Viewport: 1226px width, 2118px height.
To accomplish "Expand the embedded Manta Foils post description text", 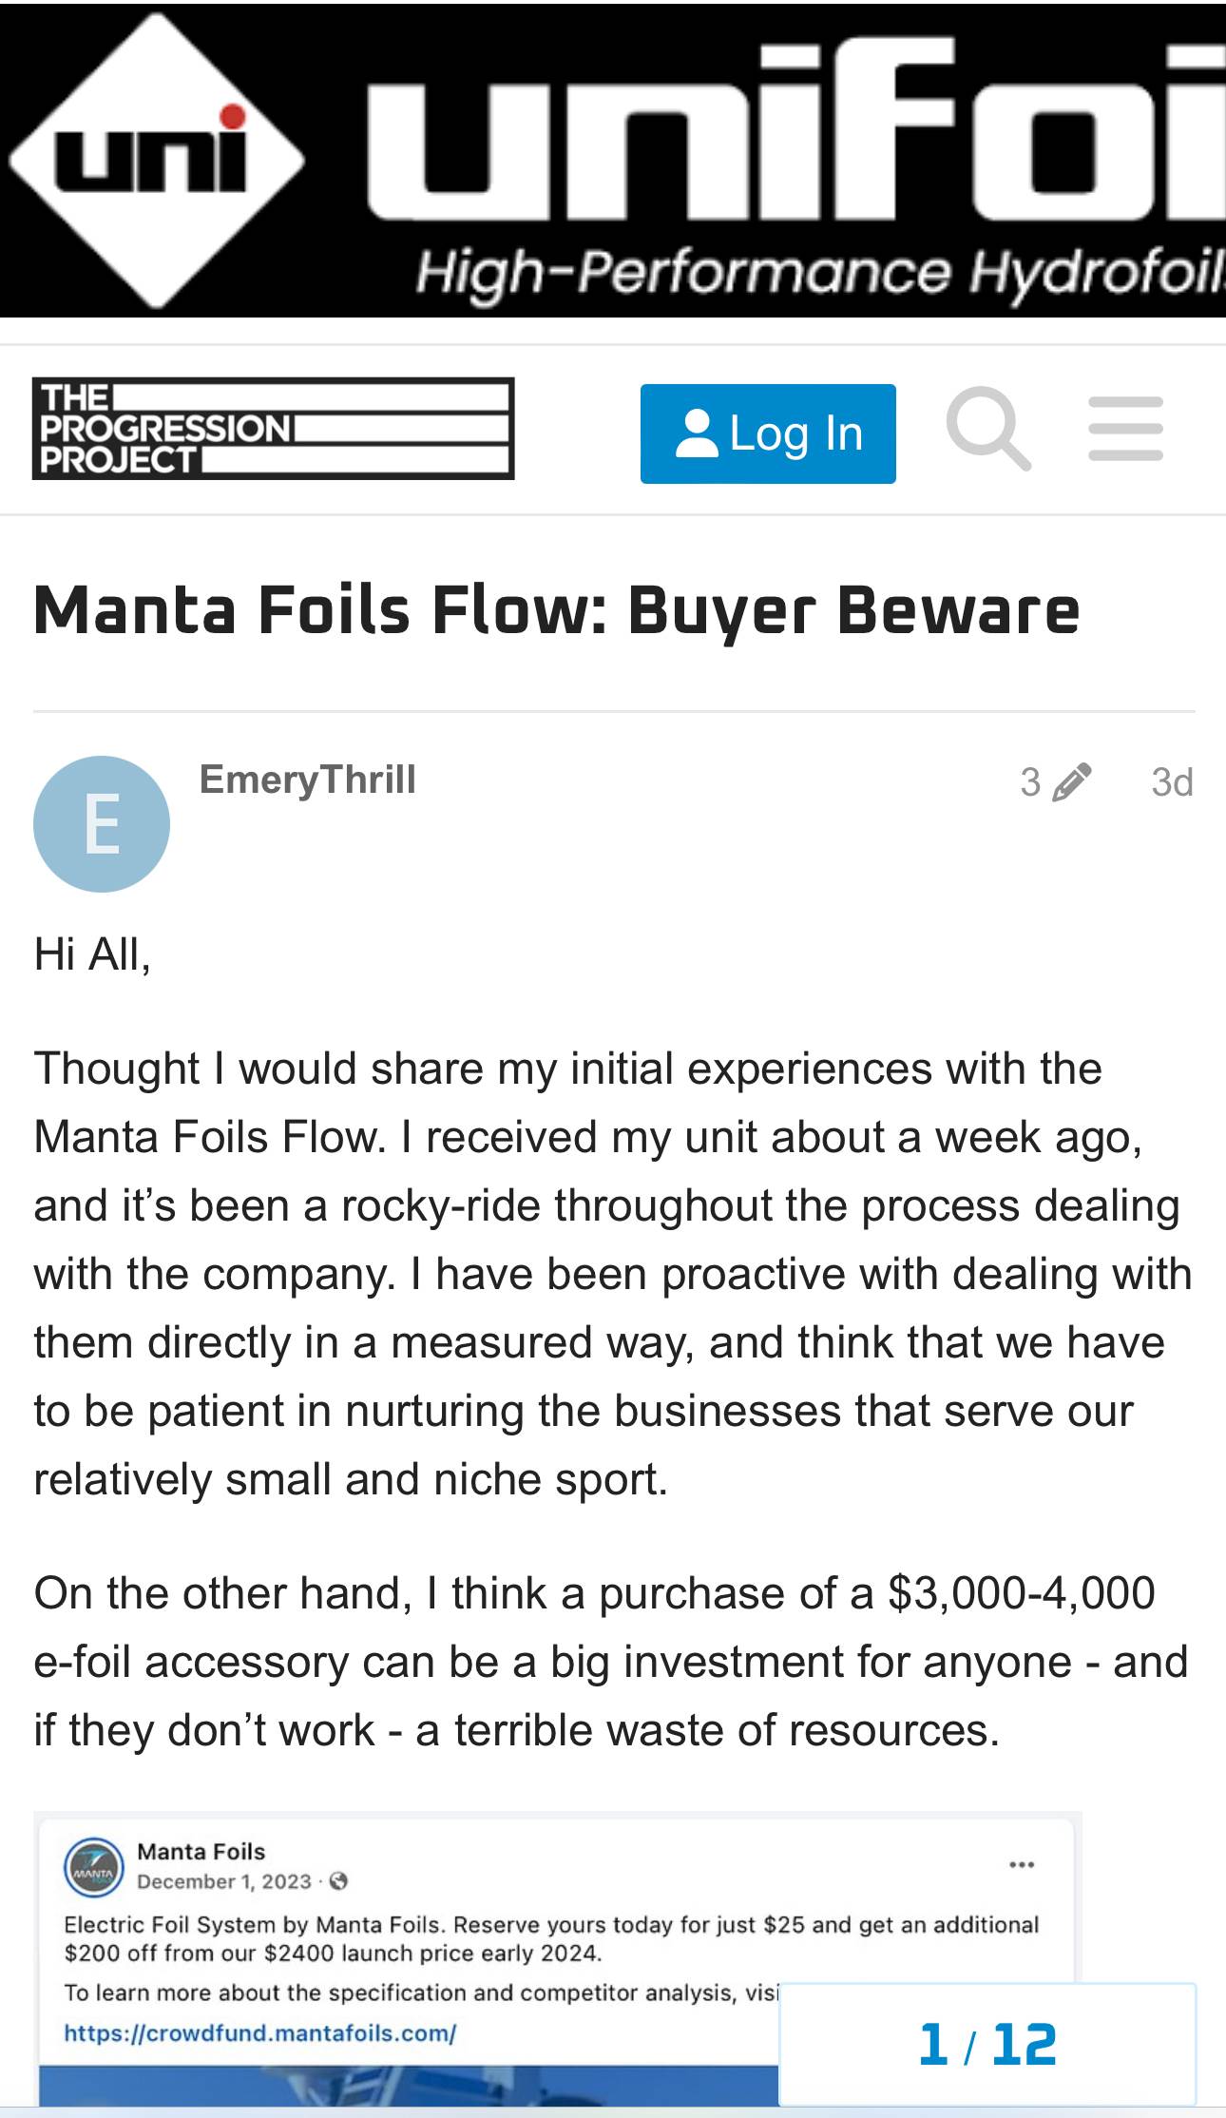I will coord(551,1938).
